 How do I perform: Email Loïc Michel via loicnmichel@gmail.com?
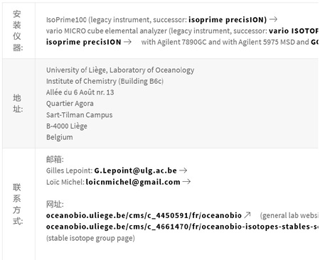pyautogui.click(x=133, y=182)
